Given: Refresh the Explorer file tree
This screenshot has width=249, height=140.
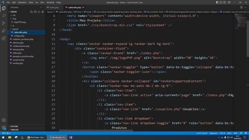Looking at the screenshot, I should (x=39, y=12).
